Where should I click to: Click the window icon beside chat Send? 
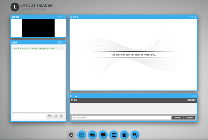[61, 115]
